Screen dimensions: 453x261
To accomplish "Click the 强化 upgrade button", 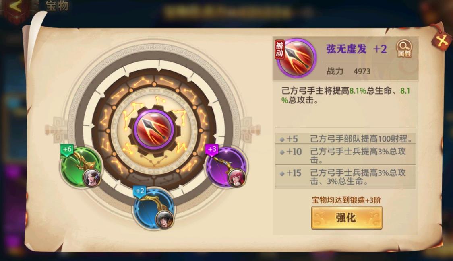I will pyautogui.click(x=347, y=218).
